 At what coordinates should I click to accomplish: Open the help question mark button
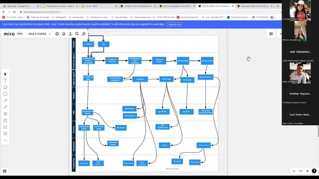314,171
